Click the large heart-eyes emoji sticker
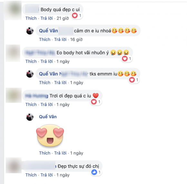187x184 pixels. pos(50,135)
